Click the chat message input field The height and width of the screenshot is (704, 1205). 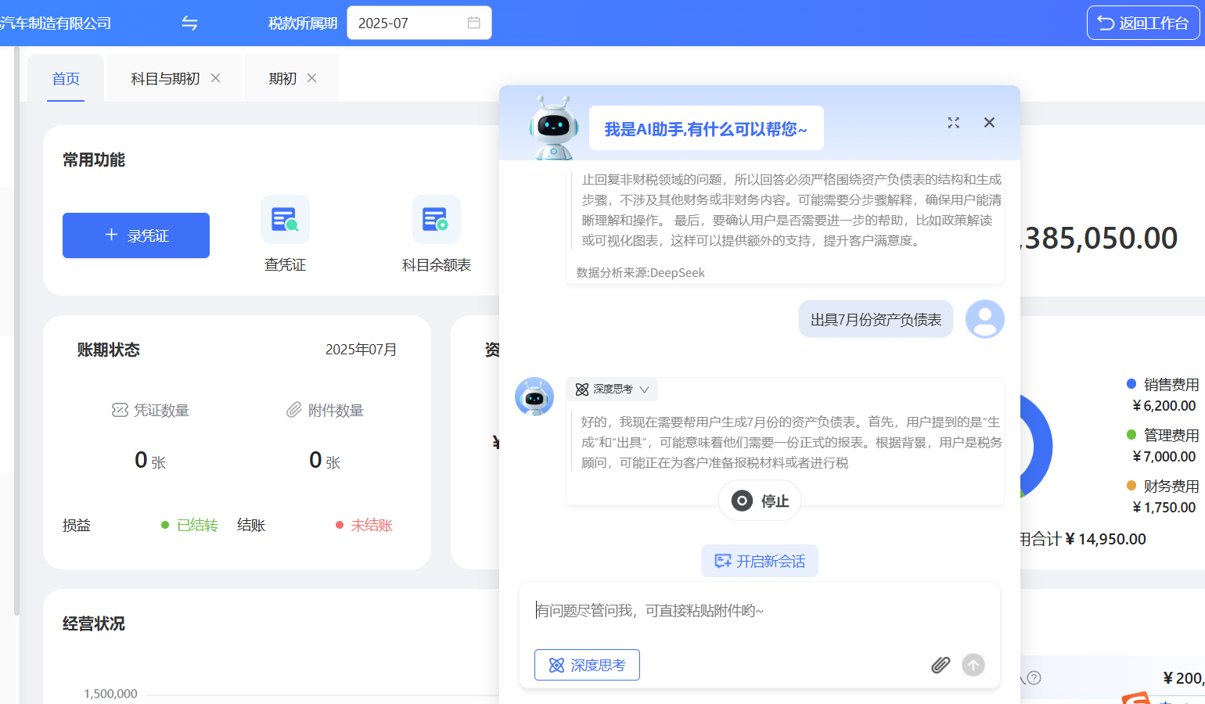pyautogui.click(x=759, y=612)
